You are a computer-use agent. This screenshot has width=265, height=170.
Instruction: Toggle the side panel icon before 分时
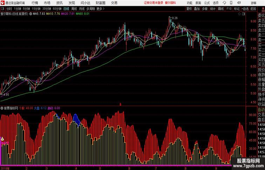point(2,9)
